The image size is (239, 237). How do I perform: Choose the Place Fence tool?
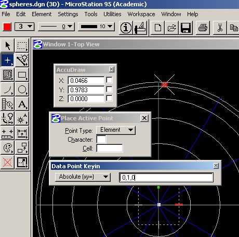[22, 45]
